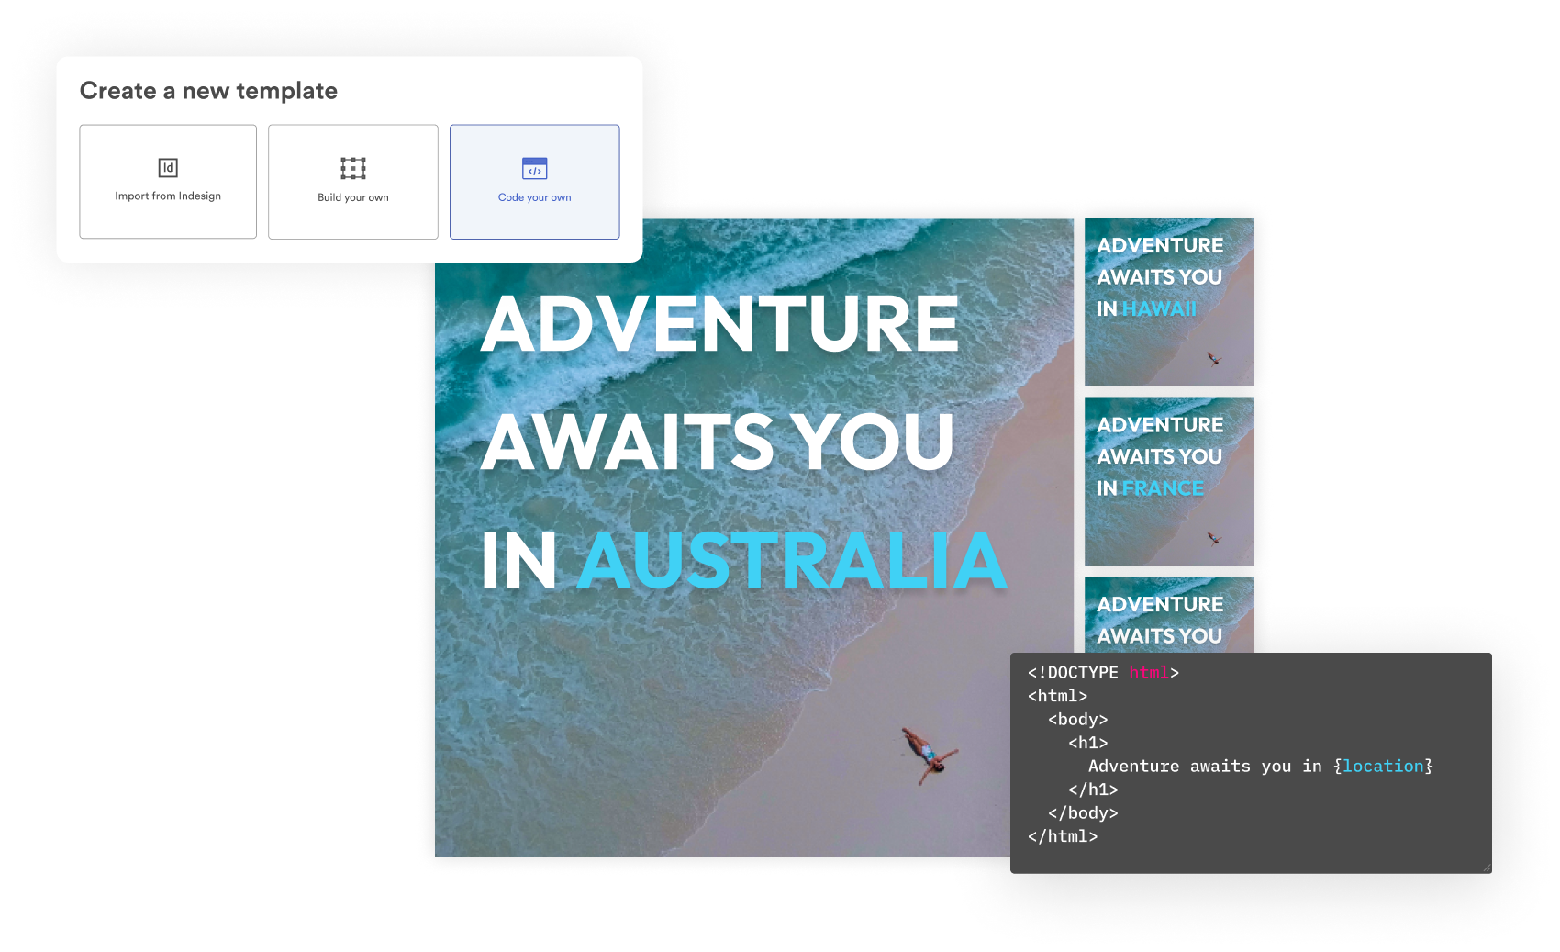Click the opening <h1> tag line

click(x=1088, y=743)
